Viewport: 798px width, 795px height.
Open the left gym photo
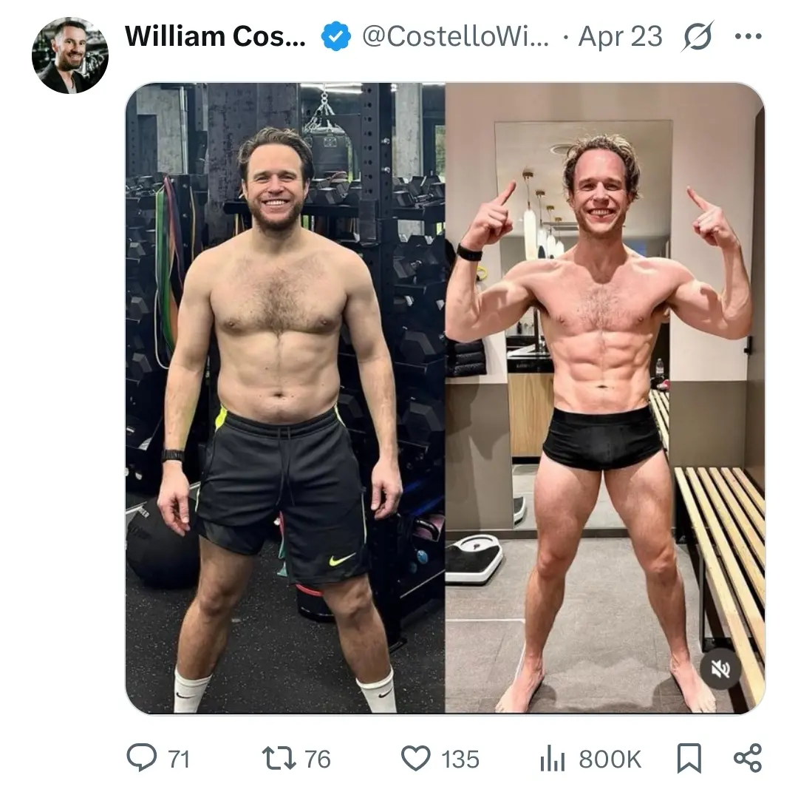[x=285, y=398]
